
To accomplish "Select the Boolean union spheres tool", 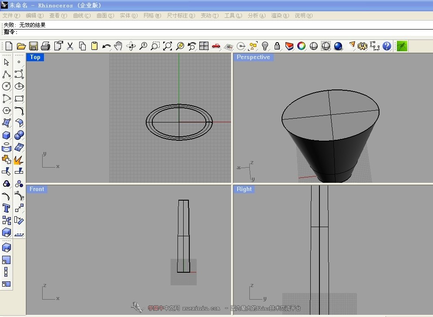I will point(19,135).
